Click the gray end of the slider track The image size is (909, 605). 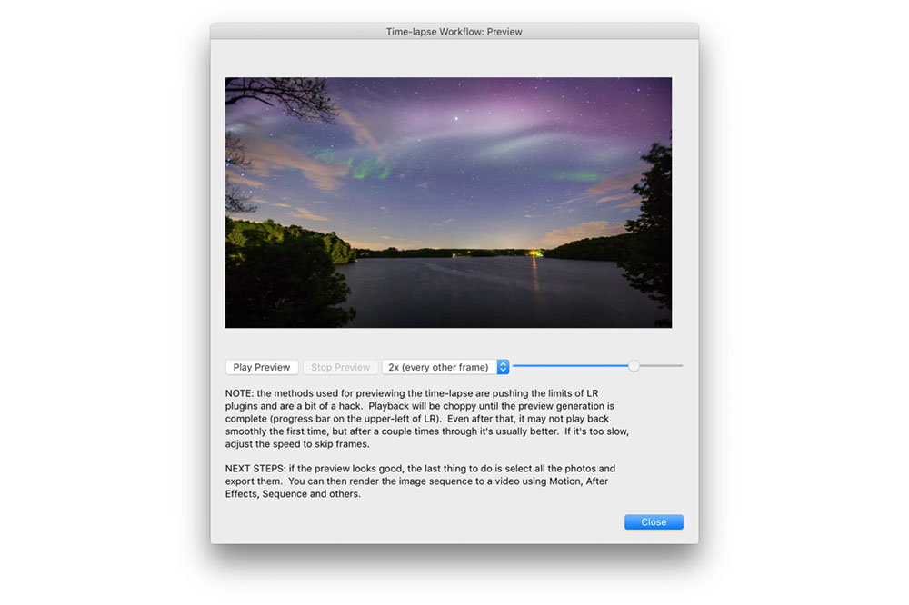(664, 366)
